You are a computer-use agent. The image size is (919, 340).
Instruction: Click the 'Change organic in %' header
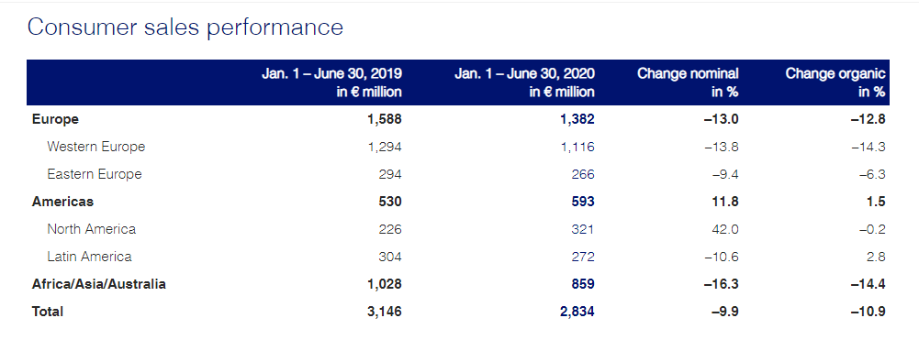coord(835,82)
